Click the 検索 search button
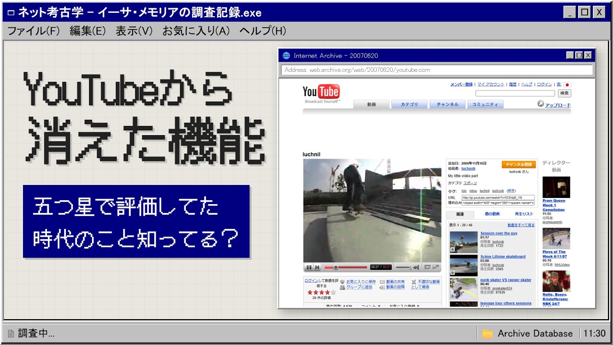This screenshot has height=345, width=613. (565, 93)
